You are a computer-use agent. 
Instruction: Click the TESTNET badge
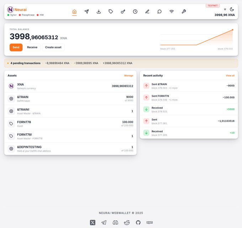(x=212, y=6)
